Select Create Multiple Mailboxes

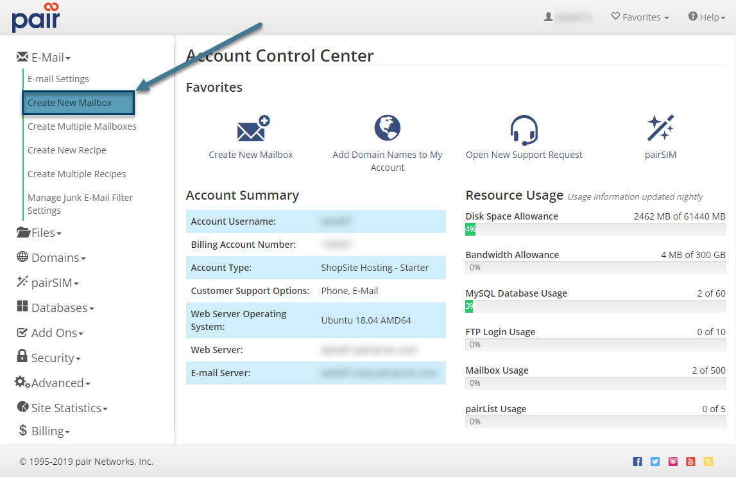(82, 126)
